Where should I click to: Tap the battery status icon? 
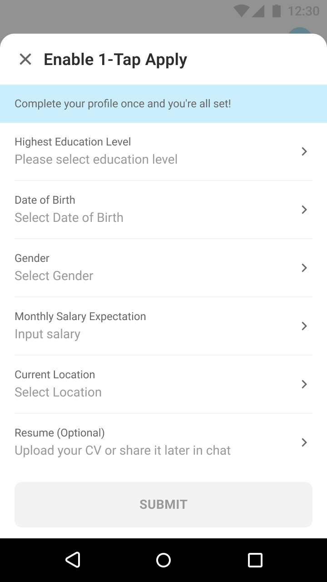click(x=276, y=11)
